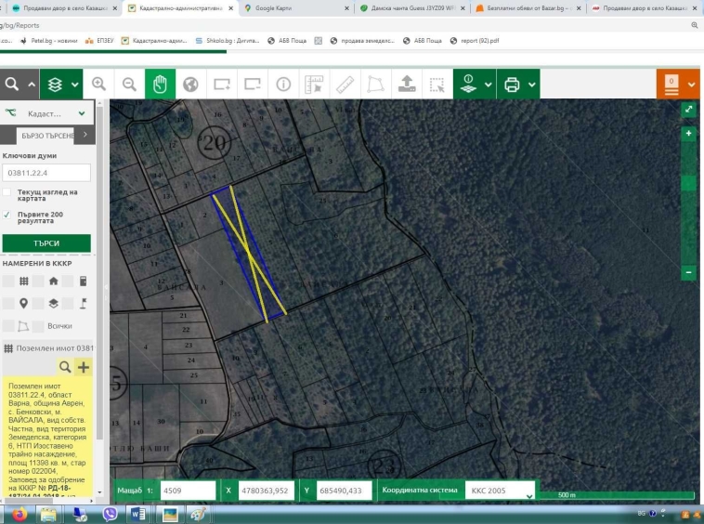Tick checkbox beside the stacked layers icon
The image size is (704, 524).
(38, 304)
